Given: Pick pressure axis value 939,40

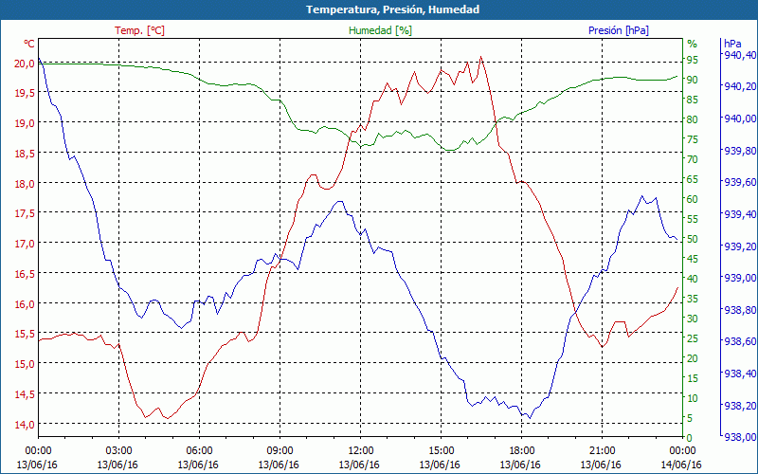Looking at the screenshot, I should pyautogui.click(x=738, y=214).
